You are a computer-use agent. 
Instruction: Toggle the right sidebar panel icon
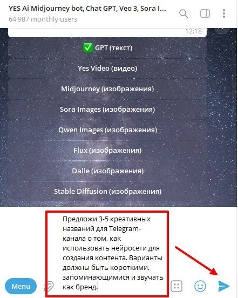(x=205, y=13)
